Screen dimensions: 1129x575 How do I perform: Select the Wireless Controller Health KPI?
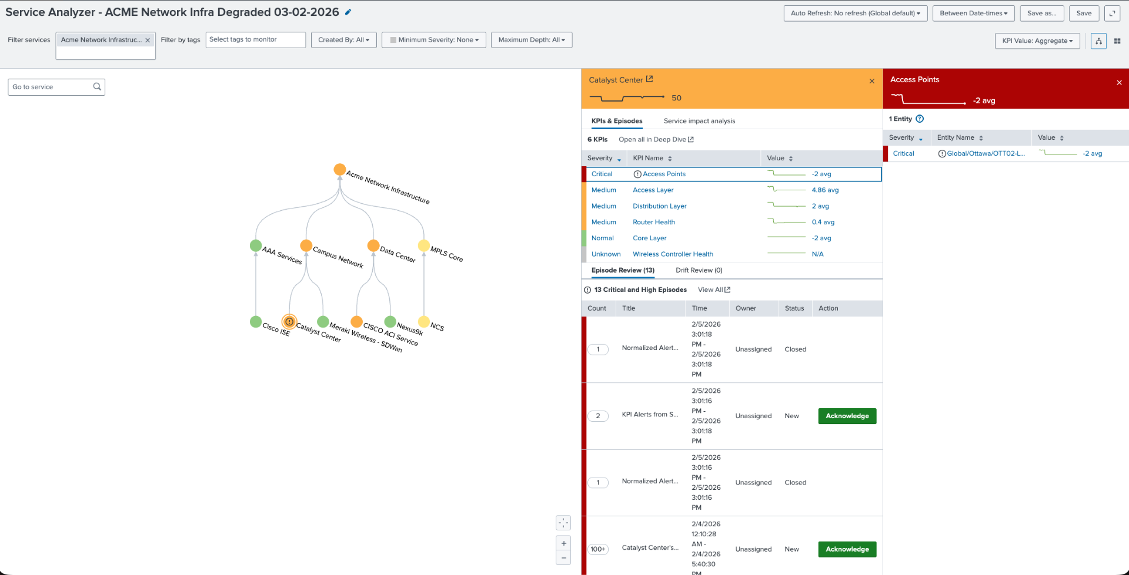pyautogui.click(x=673, y=254)
